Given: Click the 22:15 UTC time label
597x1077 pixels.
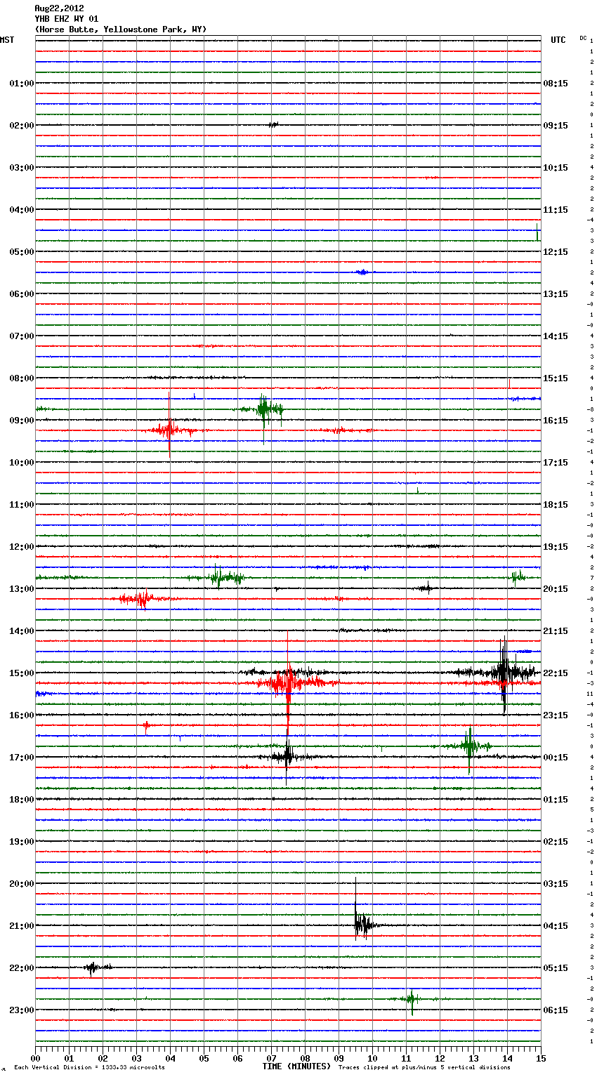Looking at the screenshot, I should (556, 673).
